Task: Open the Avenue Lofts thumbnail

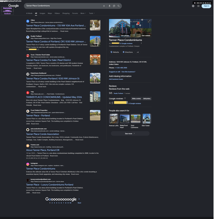Action: tap(114, 118)
